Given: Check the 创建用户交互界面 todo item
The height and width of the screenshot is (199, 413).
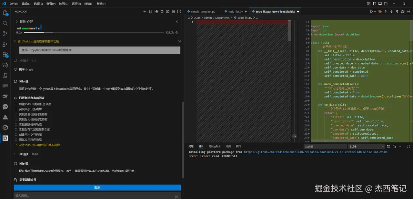Looking at the screenshot, I should (16, 135).
